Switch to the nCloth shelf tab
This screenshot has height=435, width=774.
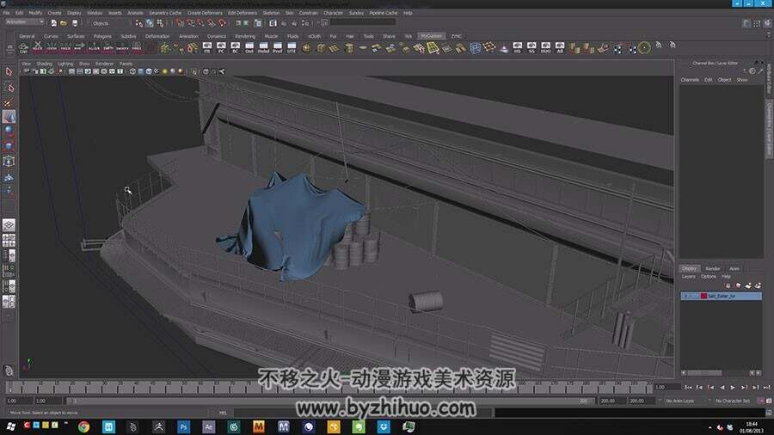(315, 36)
